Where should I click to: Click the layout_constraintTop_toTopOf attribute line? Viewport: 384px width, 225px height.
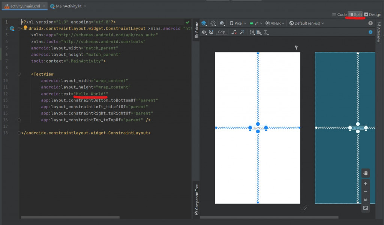tap(96, 120)
